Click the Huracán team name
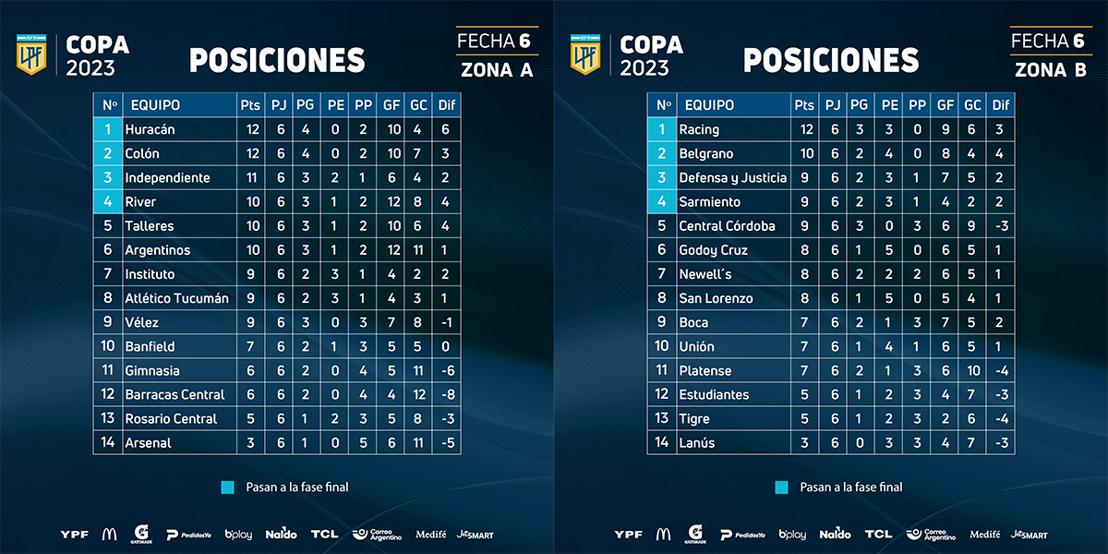Viewport: 1108px width, 554px height. click(x=150, y=129)
